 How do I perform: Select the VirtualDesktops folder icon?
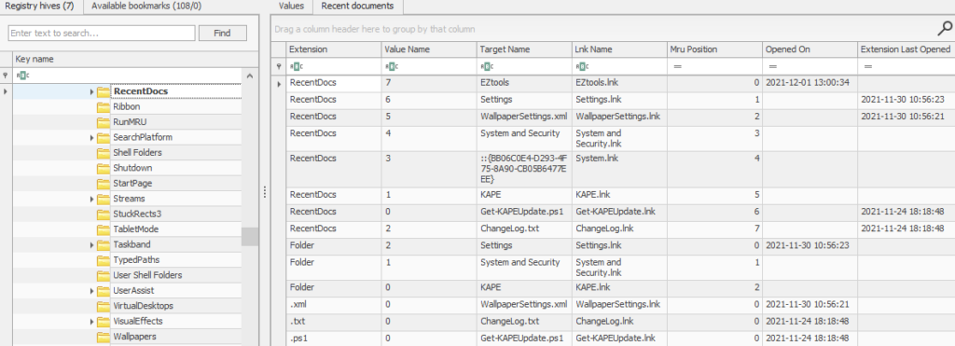(x=103, y=306)
